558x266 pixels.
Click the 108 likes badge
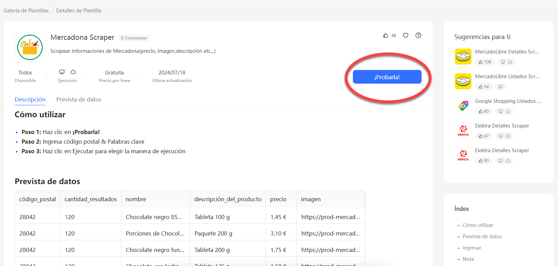point(485,62)
